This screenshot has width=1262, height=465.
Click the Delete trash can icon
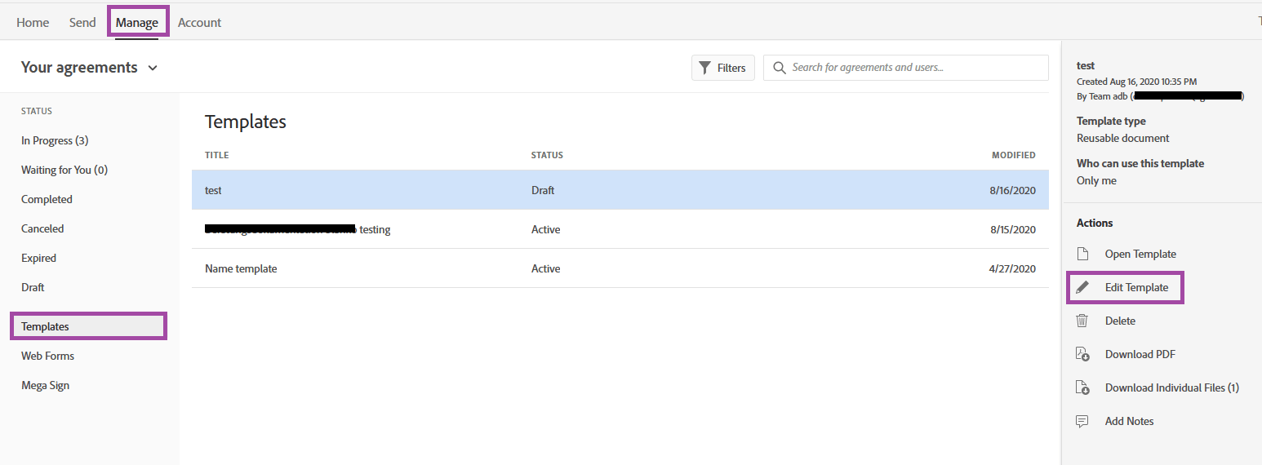(x=1082, y=321)
